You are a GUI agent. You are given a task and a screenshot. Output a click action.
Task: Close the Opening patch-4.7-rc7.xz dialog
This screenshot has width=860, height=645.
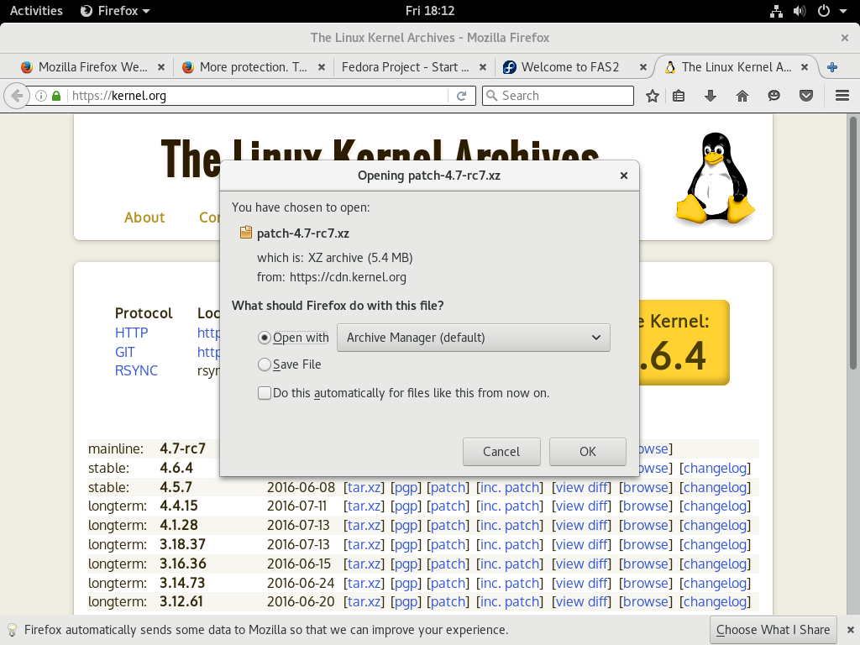(624, 176)
